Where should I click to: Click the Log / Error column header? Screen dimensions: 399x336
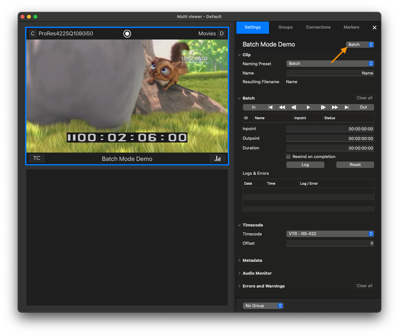(x=337, y=184)
